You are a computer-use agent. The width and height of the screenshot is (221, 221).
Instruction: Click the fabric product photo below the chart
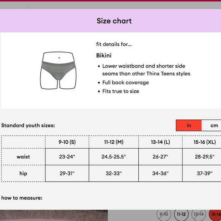(54, 215)
